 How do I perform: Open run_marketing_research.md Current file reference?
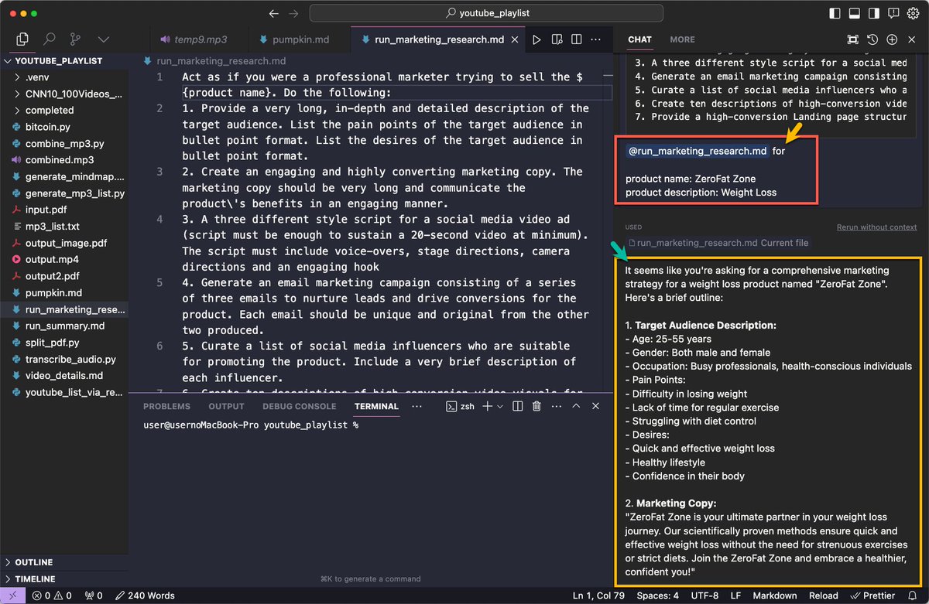718,243
